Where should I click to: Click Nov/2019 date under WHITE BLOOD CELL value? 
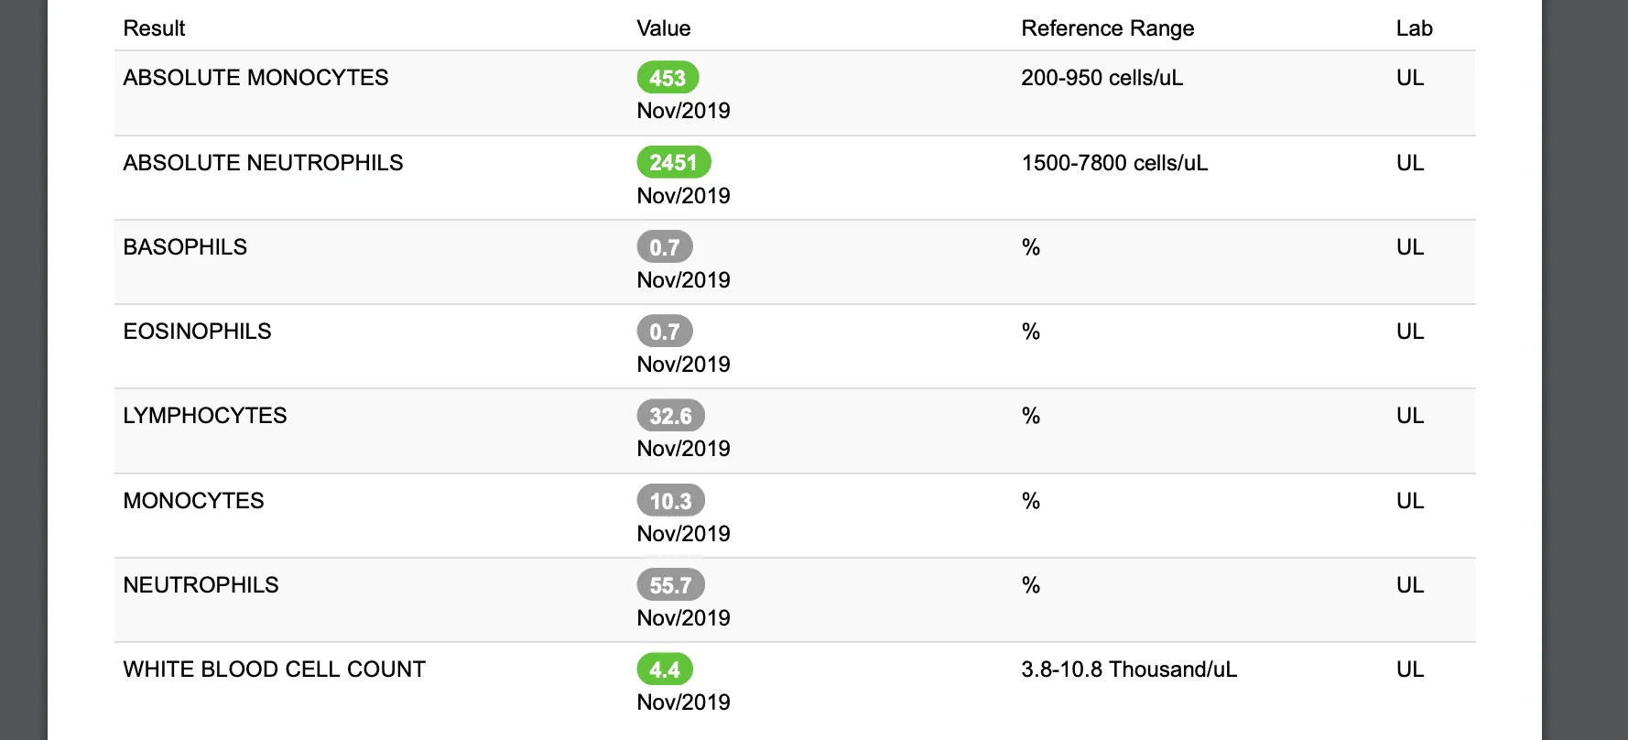click(x=684, y=702)
